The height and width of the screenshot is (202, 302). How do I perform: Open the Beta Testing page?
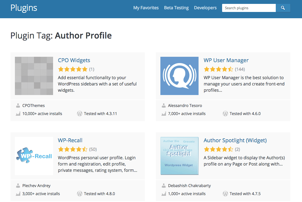pos(176,8)
